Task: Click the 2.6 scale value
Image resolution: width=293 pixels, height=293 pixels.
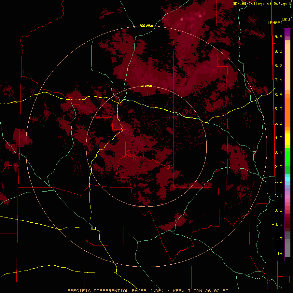Action: coord(278,167)
